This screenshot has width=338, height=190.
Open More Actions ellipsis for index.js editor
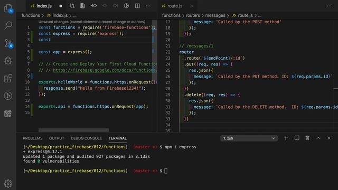[x=148, y=6]
